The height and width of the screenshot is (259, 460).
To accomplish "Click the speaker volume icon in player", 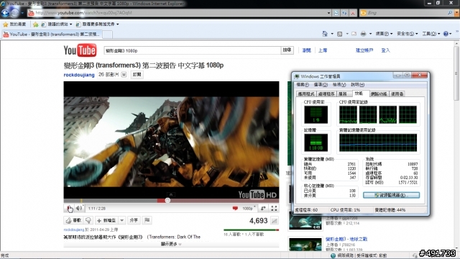I will pyautogui.click(x=79, y=208).
